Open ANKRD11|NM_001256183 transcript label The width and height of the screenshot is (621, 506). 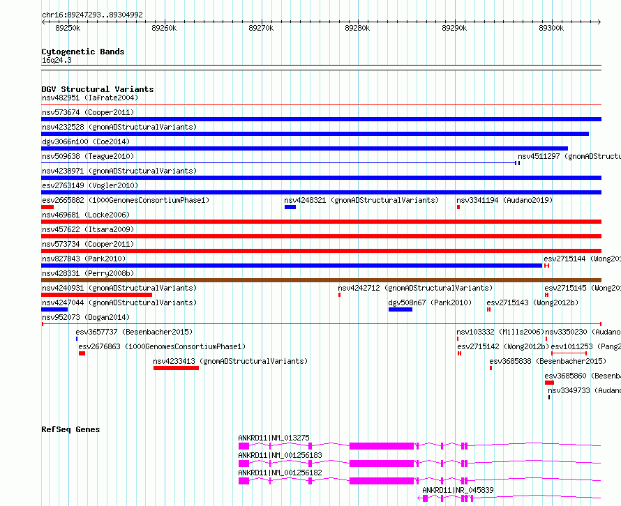[x=280, y=455]
